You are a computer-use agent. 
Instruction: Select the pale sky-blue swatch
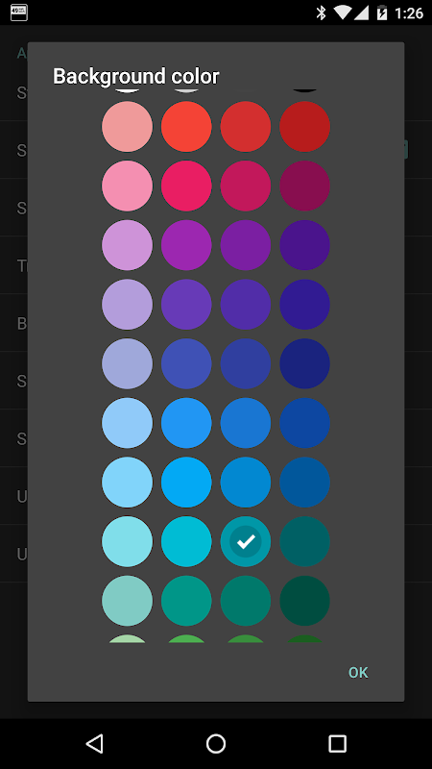point(128,483)
